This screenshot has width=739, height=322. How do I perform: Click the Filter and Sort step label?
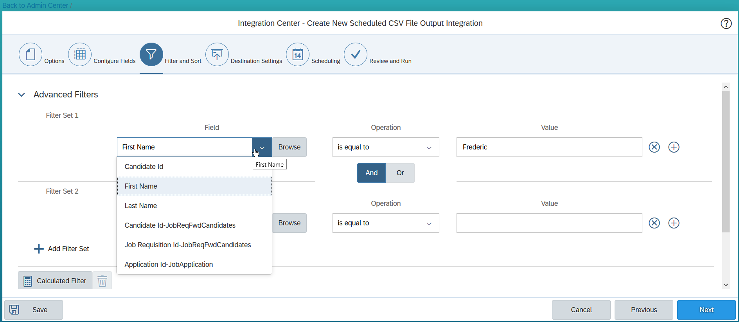click(183, 61)
